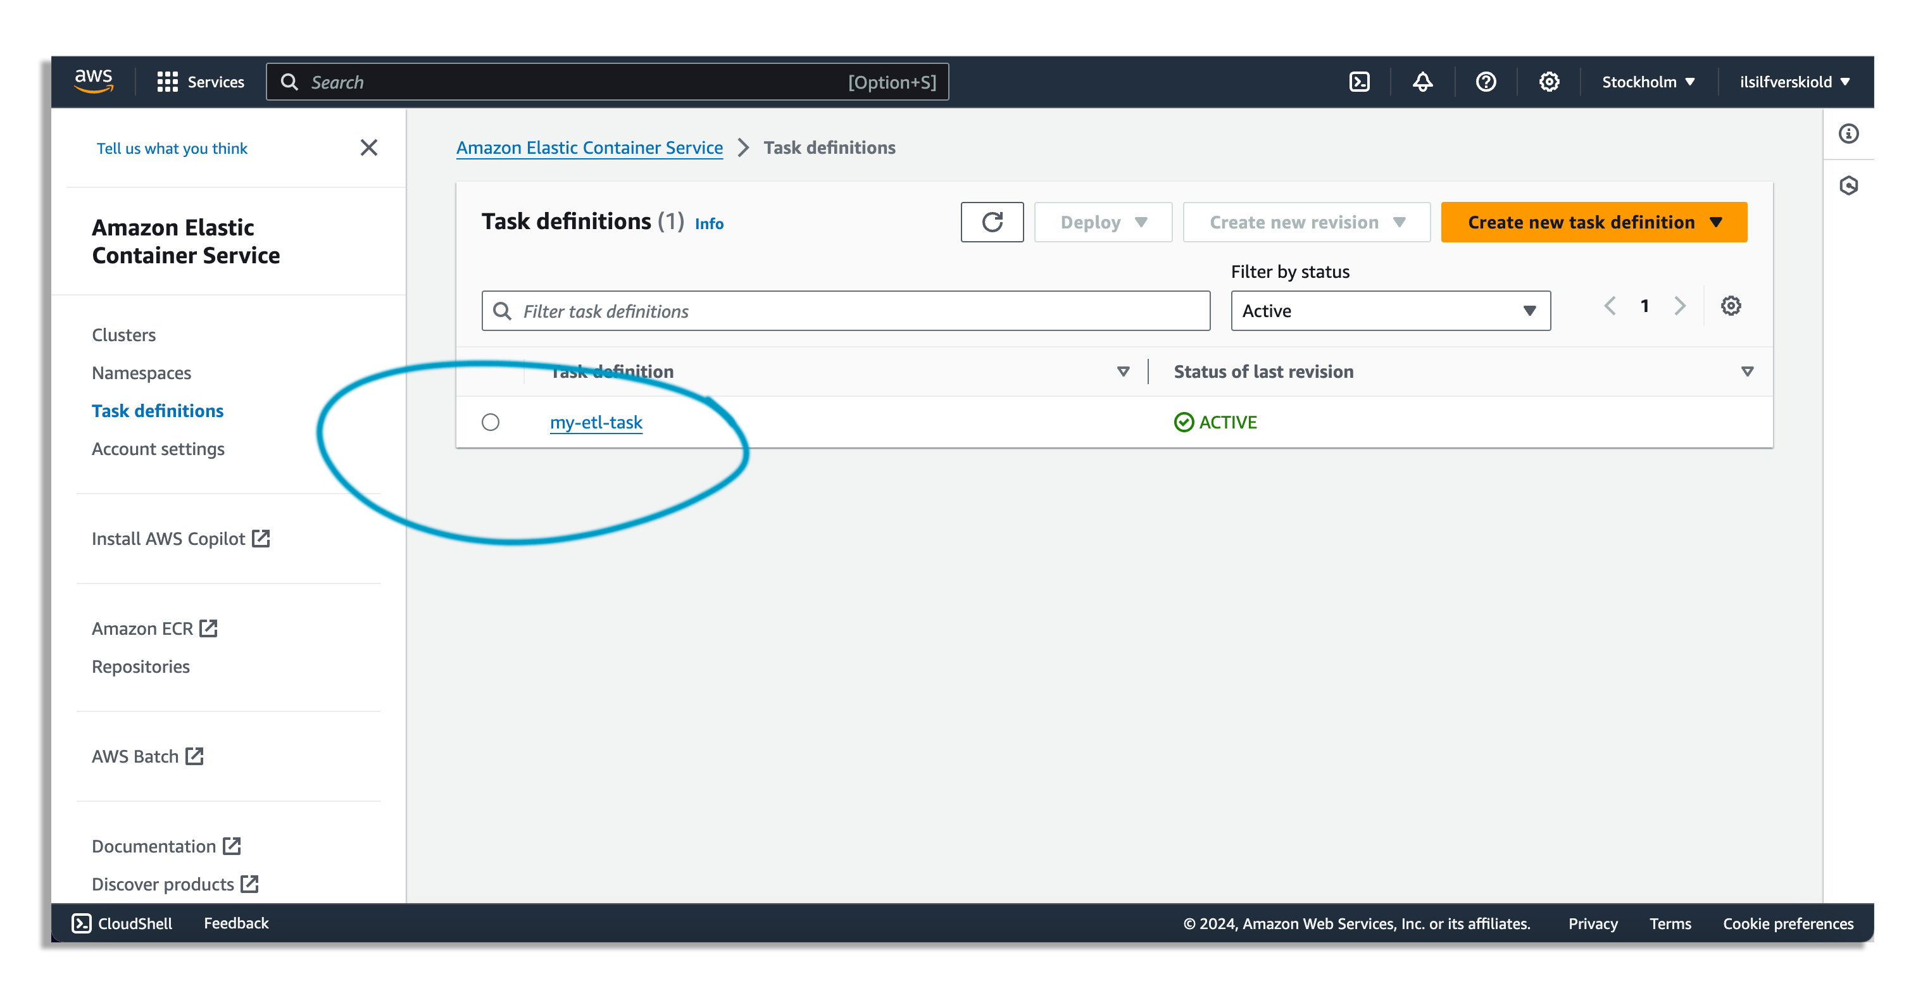Select the my-etl-task radio button
This screenshot has width=1923, height=993.
pyautogui.click(x=491, y=423)
